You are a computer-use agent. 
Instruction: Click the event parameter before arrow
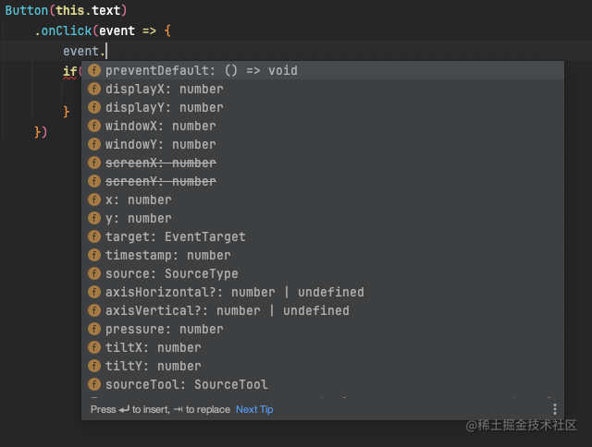coord(117,30)
